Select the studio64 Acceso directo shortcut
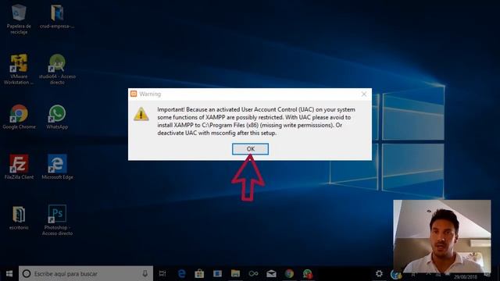 (x=57, y=69)
